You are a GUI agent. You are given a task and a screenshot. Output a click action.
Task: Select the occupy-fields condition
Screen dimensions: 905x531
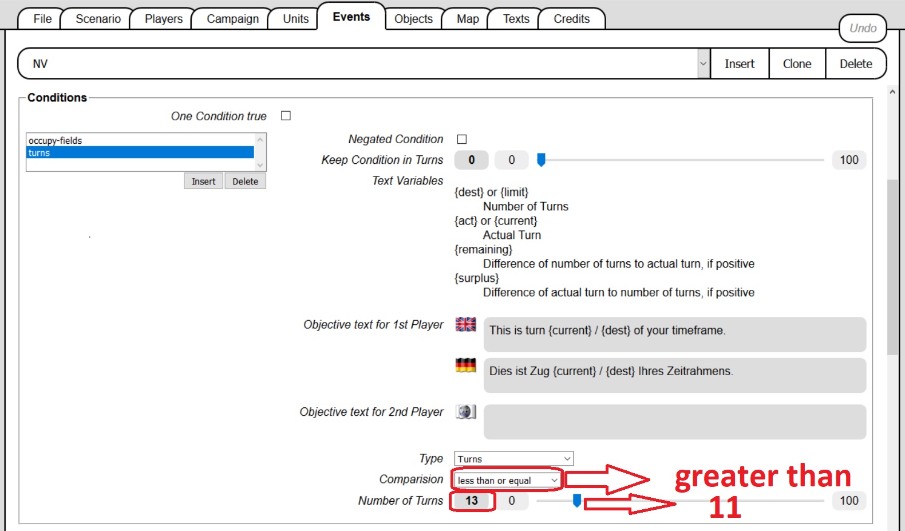(140, 140)
